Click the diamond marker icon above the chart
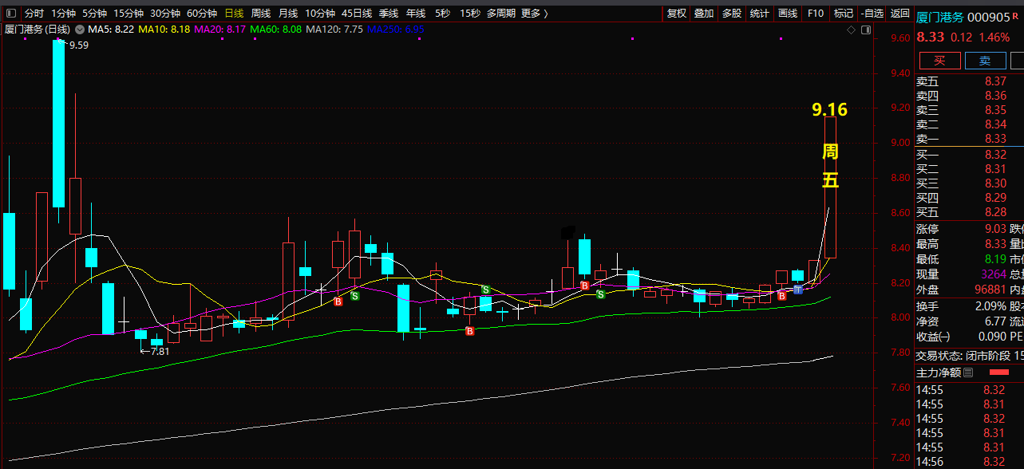This screenshot has height=469, width=1024. (852, 30)
